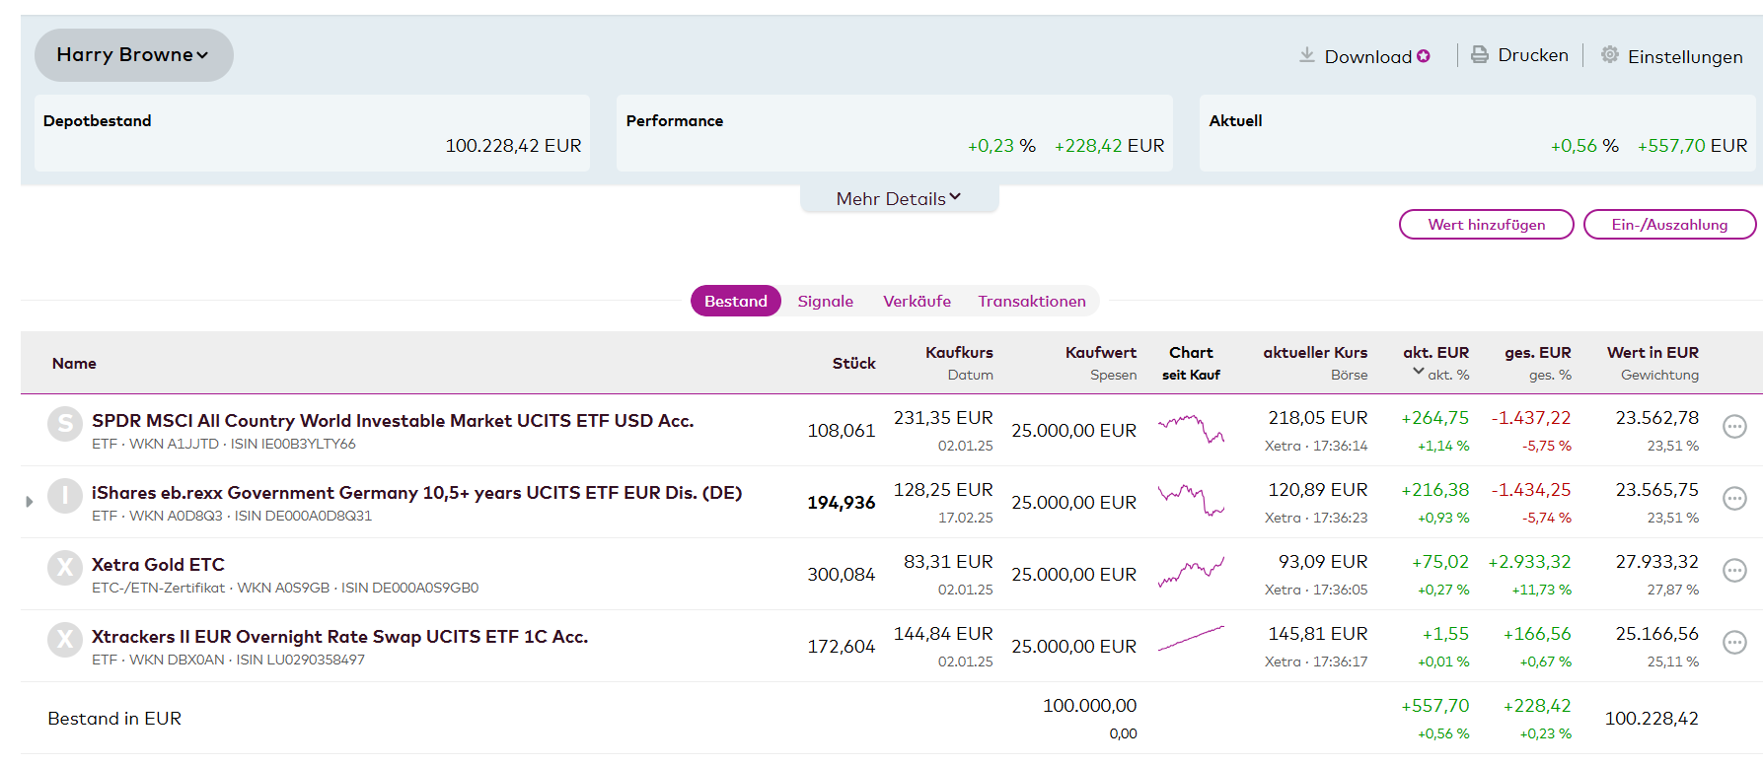Click the Xetra Gold ETC mini chart
1763x766 pixels.
coord(1191,572)
